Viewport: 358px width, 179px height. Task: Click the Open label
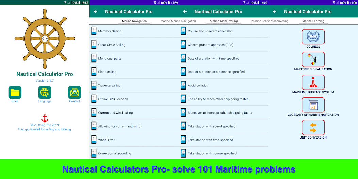15,101
